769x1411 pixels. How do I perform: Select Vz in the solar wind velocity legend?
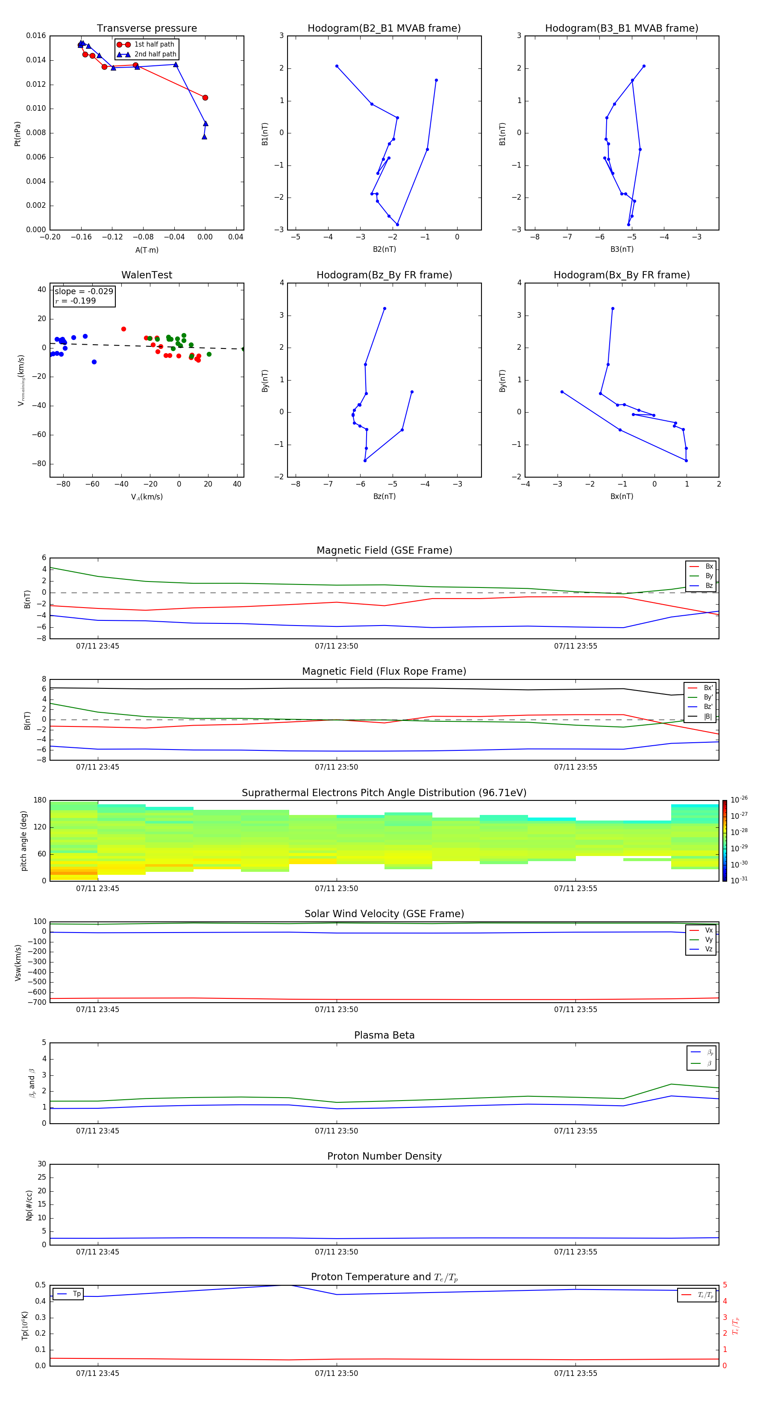click(701, 949)
